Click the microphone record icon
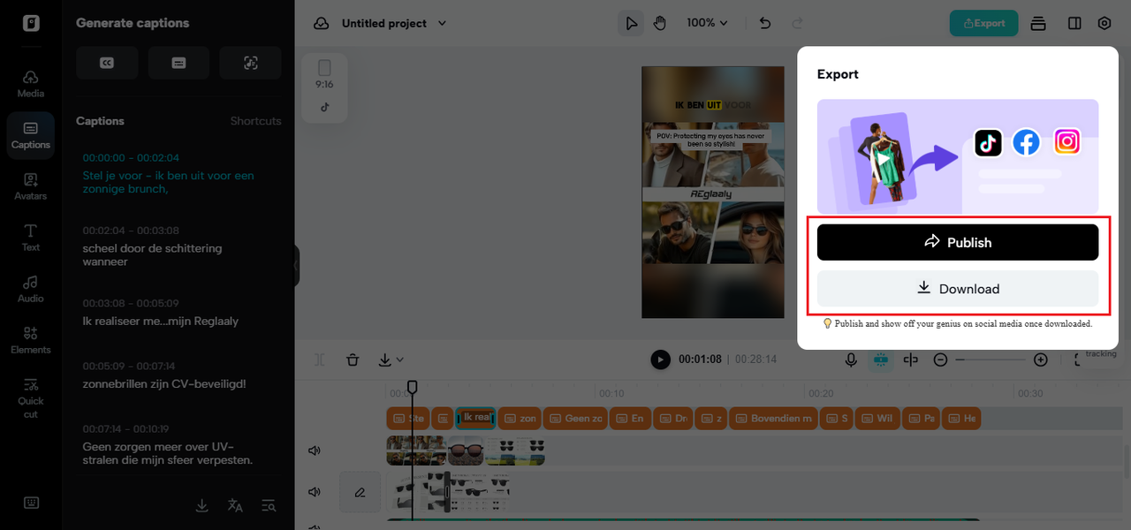Image resolution: width=1131 pixels, height=530 pixels. click(851, 360)
